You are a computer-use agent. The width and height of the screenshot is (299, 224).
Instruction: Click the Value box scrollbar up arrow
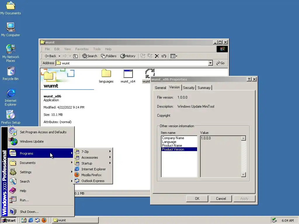pyautogui.click(x=244, y=138)
